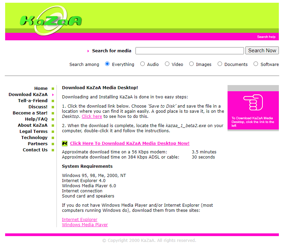
Task: View the Legal Terms page
Action: [34, 132]
